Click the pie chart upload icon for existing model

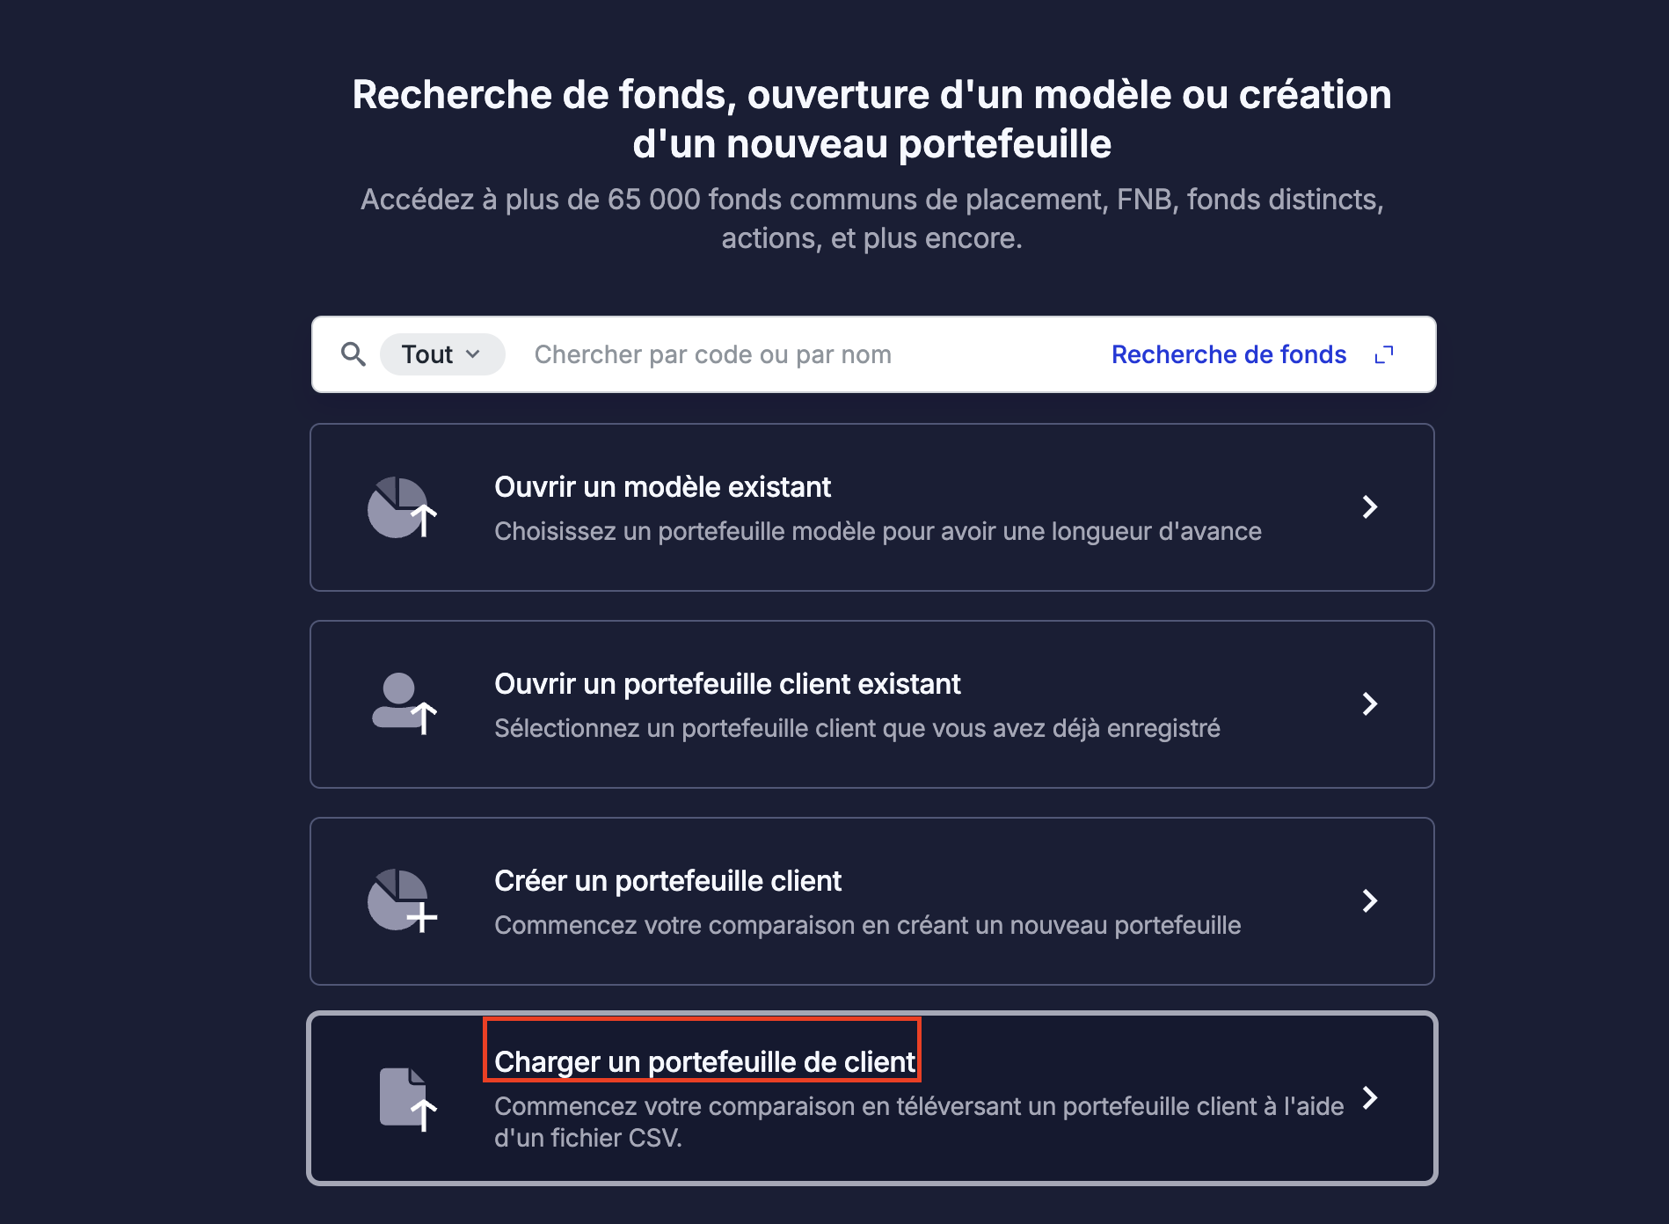tap(402, 507)
